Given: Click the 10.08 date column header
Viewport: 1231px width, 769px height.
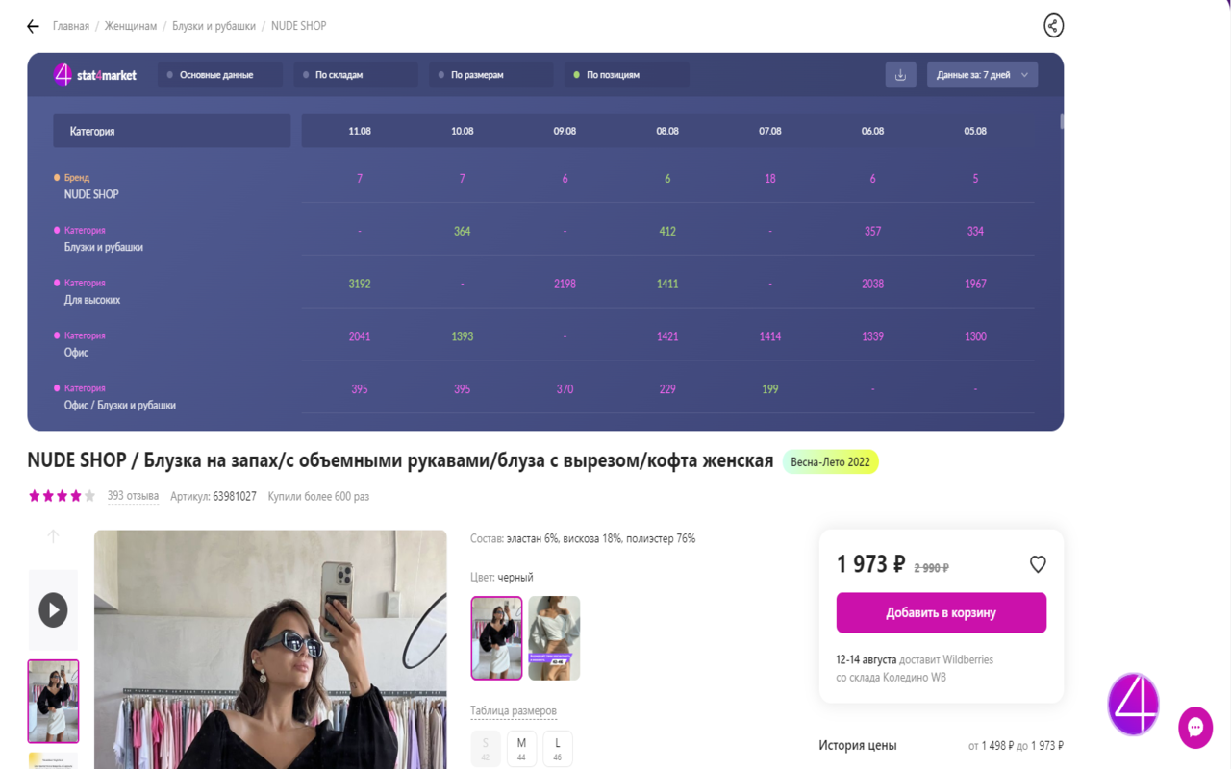Looking at the screenshot, I should (463, 131).
